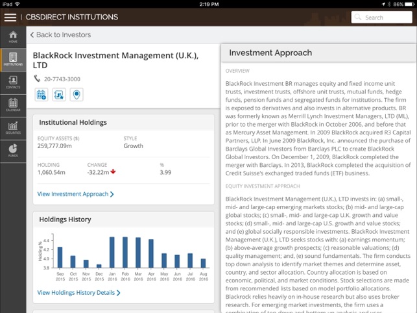
Task: Go back to Investors
Action: pos(60,34)
